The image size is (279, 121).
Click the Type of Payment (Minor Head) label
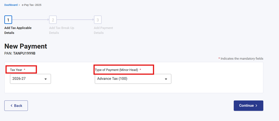pos(116,70)
